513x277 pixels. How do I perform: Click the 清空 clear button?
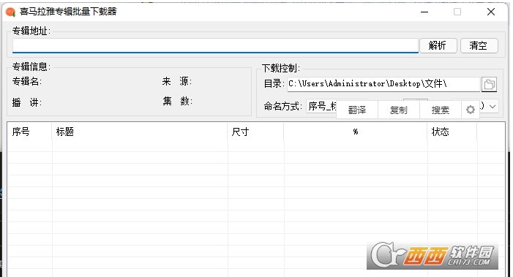(479, 45)
